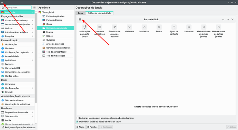Open 'Contas online' settings
This screenshot has height=130, width=238.
(x=17, y=76)
